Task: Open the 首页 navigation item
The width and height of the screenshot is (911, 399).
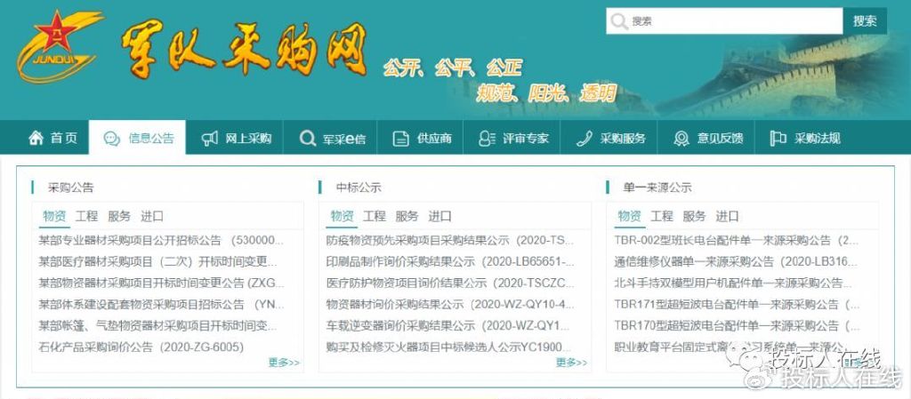Action: pos(52,138)
